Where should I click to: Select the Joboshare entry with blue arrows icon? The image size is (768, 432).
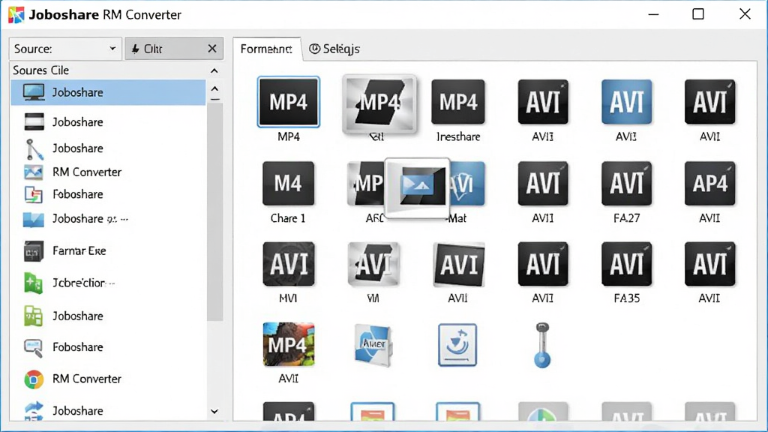pyautogui.click(x=108, y=411)
